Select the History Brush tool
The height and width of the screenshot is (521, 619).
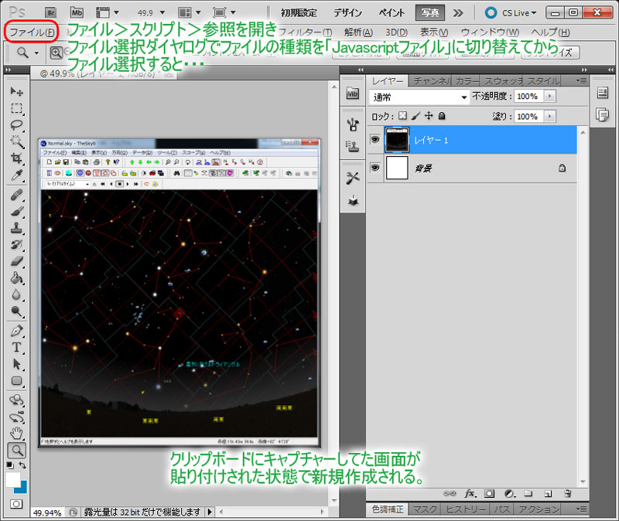16,244
